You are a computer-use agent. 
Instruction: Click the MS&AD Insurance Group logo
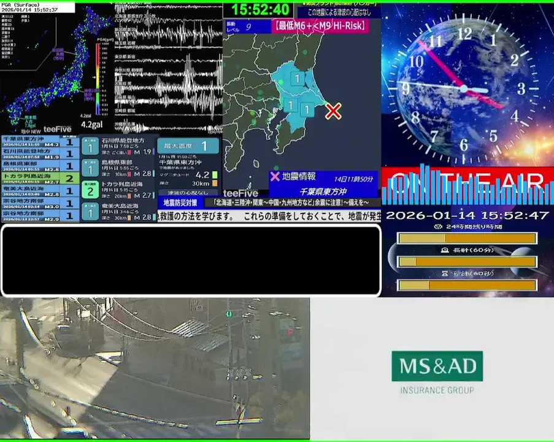point(437,373)
